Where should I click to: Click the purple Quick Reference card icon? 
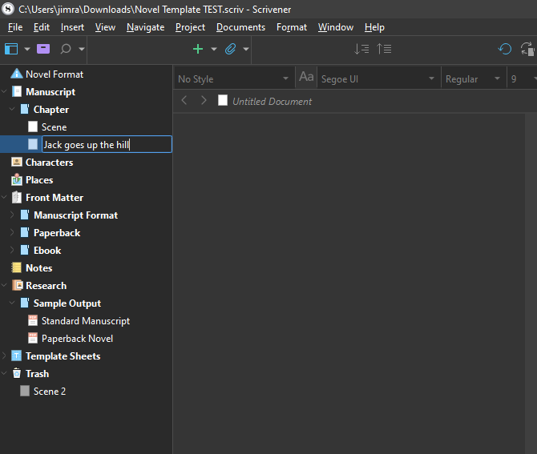point(43,49)
